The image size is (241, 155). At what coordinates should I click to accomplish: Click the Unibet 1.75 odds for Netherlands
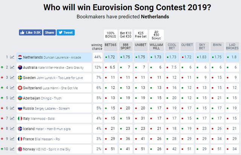coord(141,57)
